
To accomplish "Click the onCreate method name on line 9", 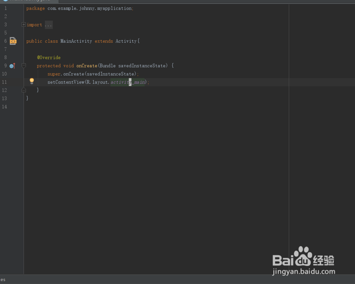I will pos(87,66).
